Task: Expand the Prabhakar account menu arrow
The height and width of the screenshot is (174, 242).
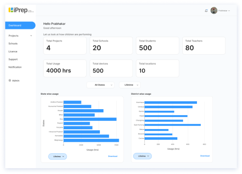Action: pos(229,11)
